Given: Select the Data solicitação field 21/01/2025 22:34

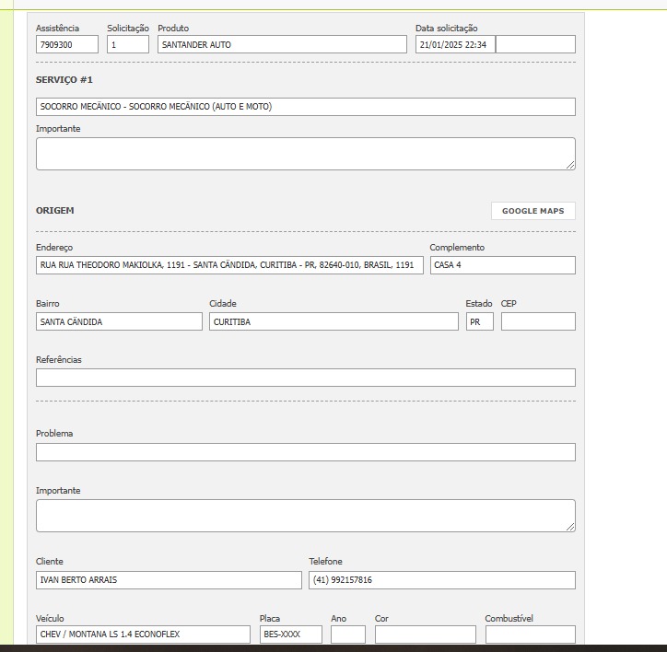Looking at the screenshot, I should tap(456, 44).
